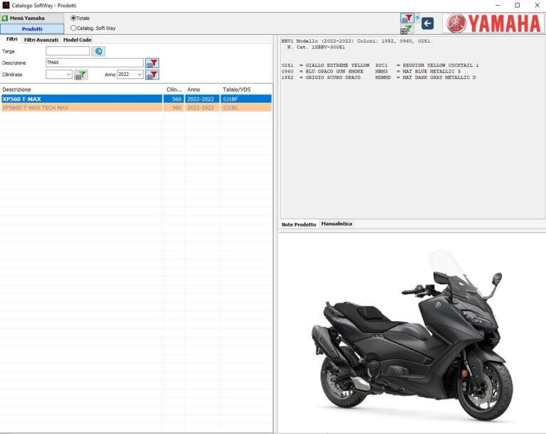Click the green arrow Menù Yamaha icon

pyautogui.click(x=5, y=18)
